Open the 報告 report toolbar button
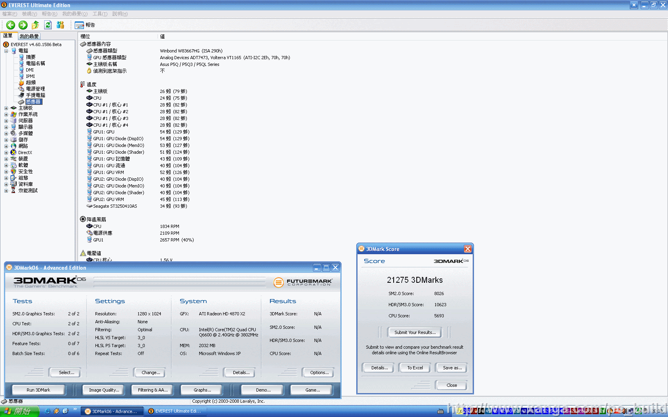 (x=85, y=25)
